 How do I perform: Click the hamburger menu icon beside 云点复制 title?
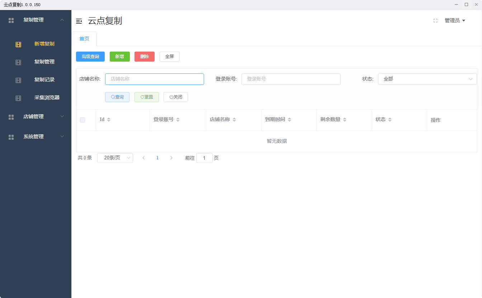(79, 21)
